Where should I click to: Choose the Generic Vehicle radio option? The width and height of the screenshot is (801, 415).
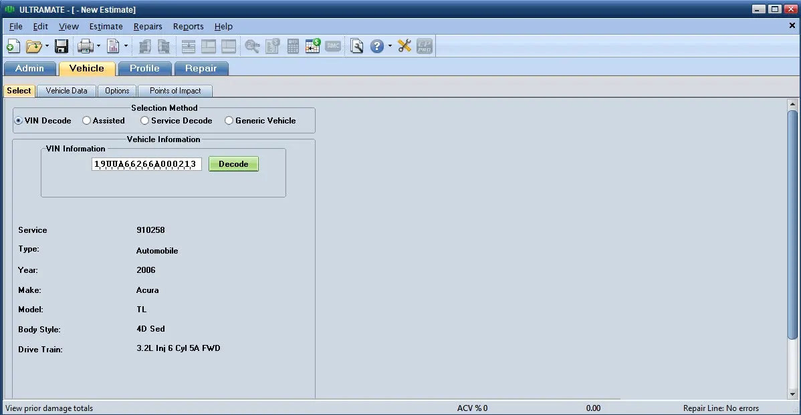229,121
